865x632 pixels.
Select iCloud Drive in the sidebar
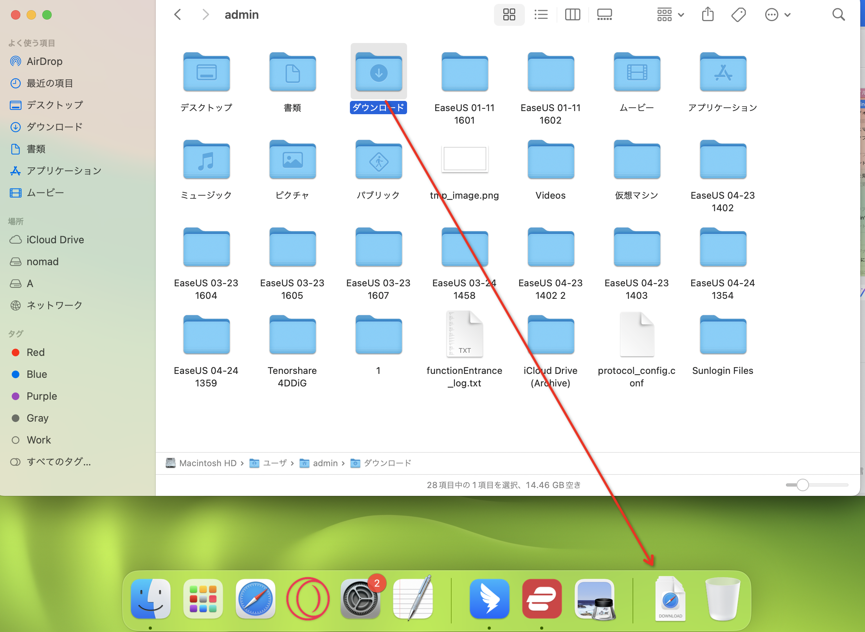[55, 240]
